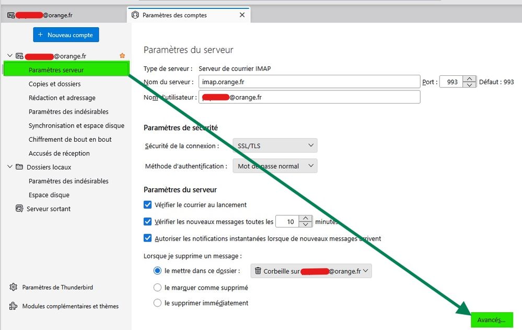The width and height of the screenshot is (522, 330).
Task: Click the Serveur de courrier IMAP text
Action: pyautogui.click(x=235, y=69)
